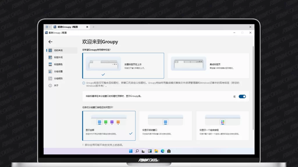Click the vertical scrollbar on settings page

point(253,87)
